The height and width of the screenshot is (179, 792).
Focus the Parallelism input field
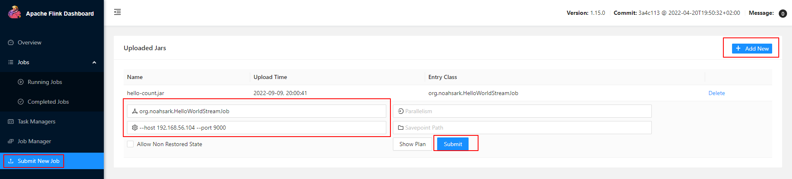(x=522, y=111)
